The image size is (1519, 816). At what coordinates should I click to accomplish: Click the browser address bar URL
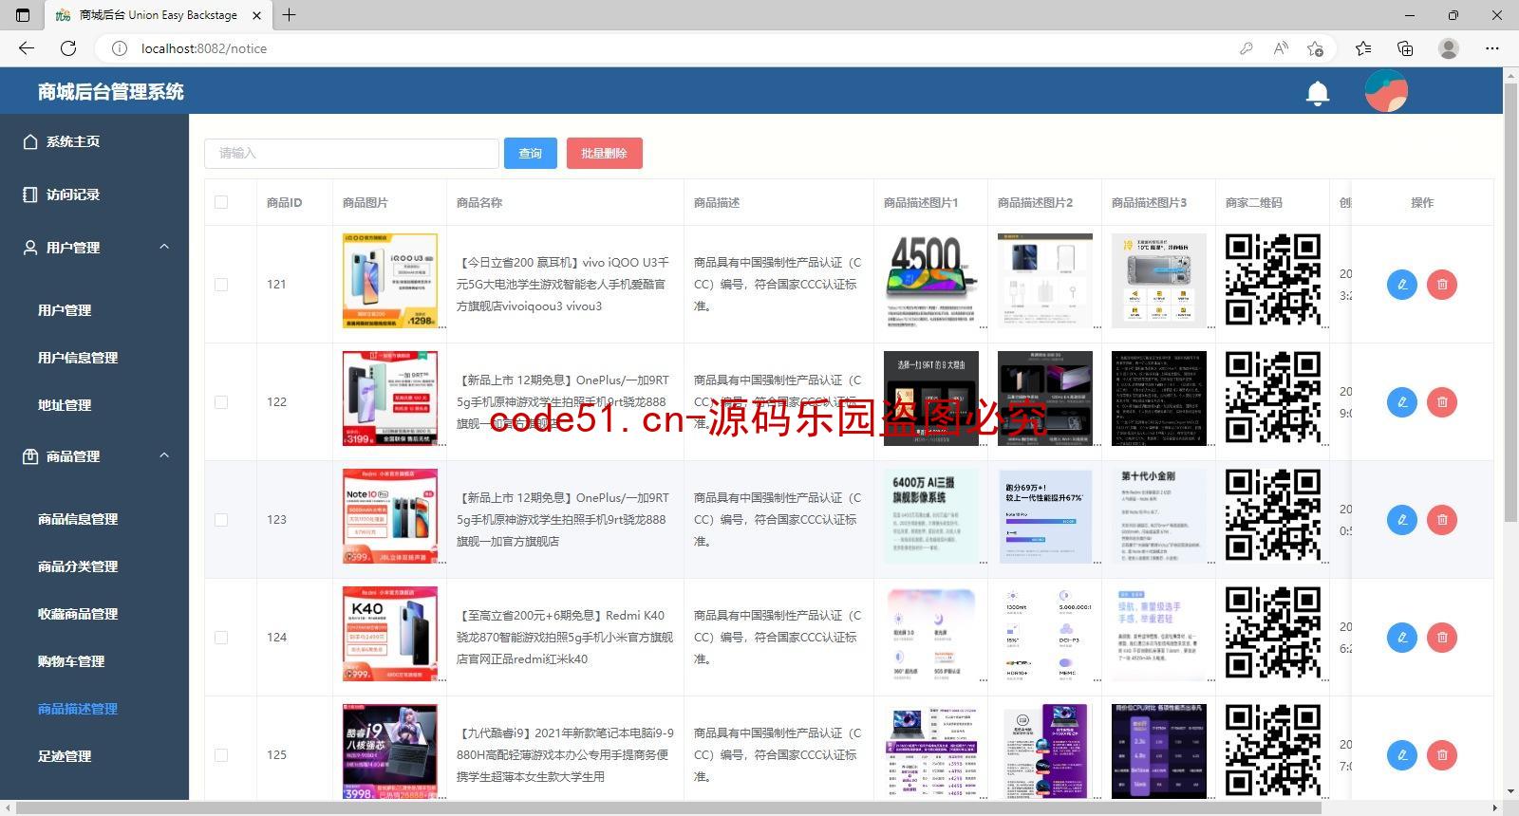204,48
